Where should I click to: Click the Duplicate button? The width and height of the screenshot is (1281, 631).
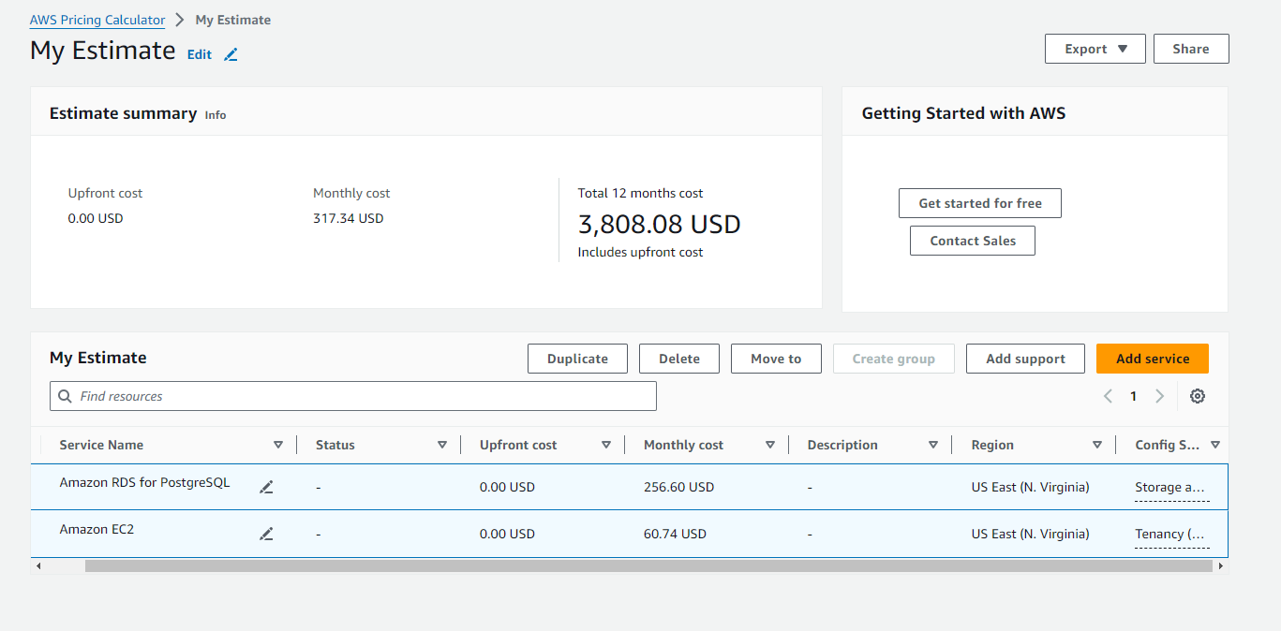577,359
